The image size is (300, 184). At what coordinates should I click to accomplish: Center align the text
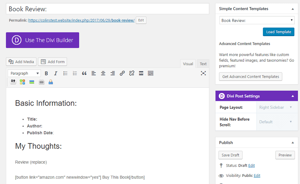(103, 73)
